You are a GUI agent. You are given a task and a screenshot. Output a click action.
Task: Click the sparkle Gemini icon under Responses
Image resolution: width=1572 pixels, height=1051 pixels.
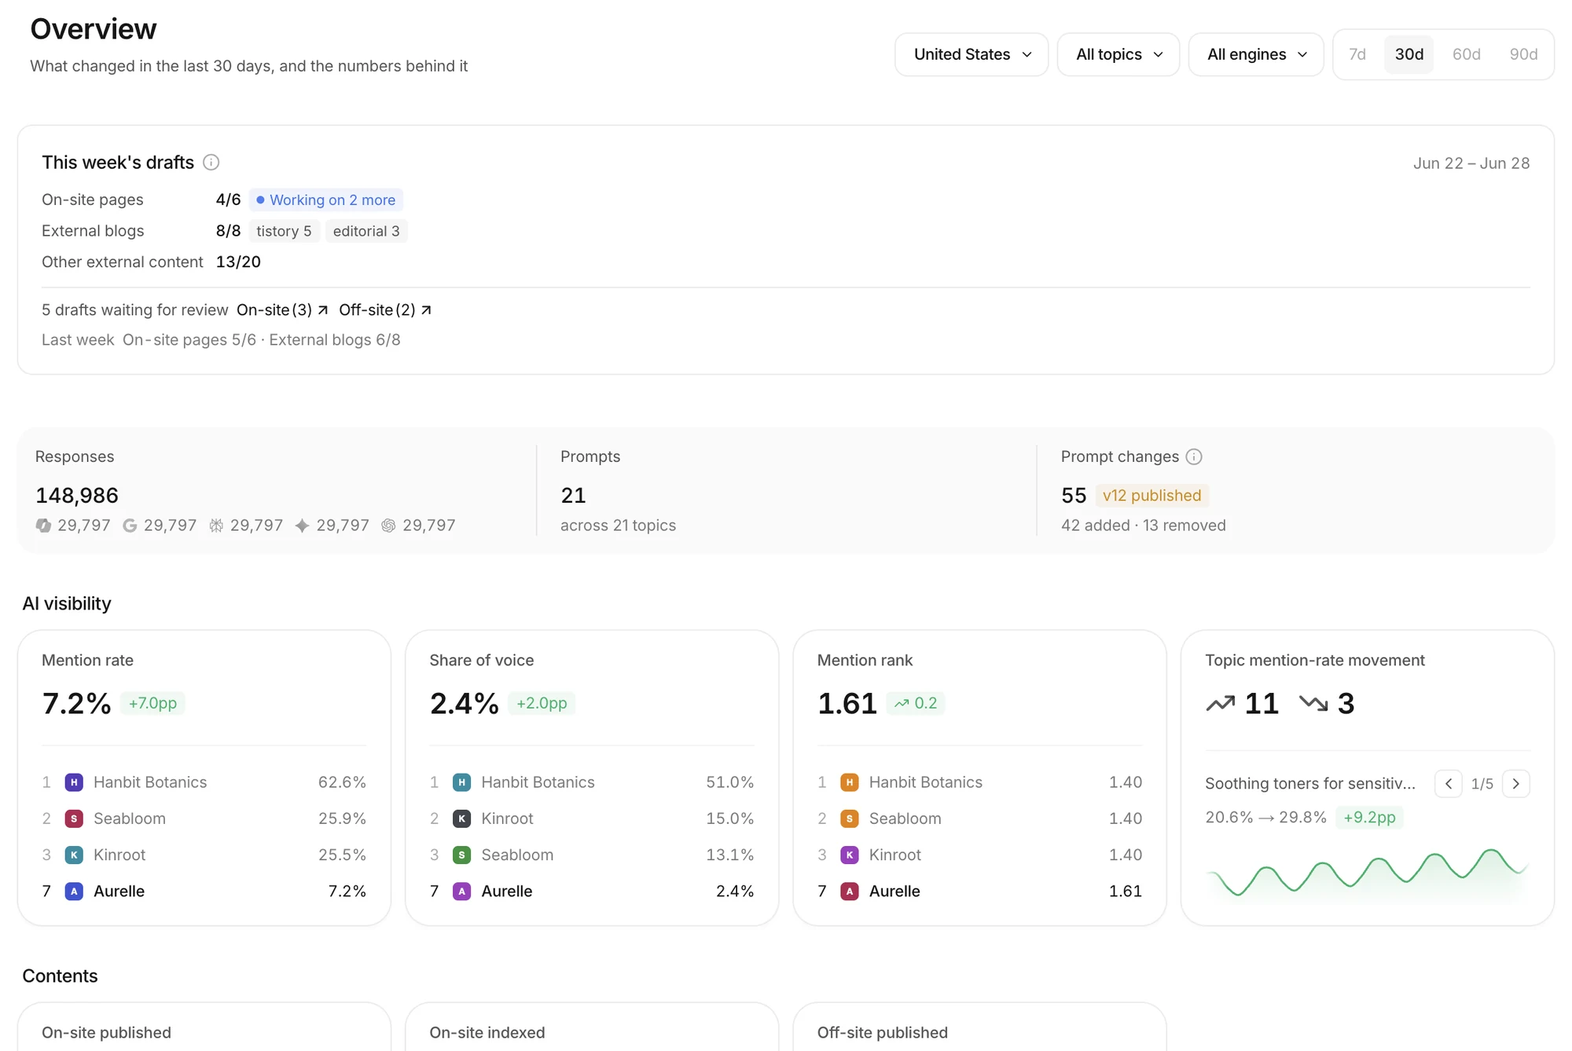click(302, 525)
